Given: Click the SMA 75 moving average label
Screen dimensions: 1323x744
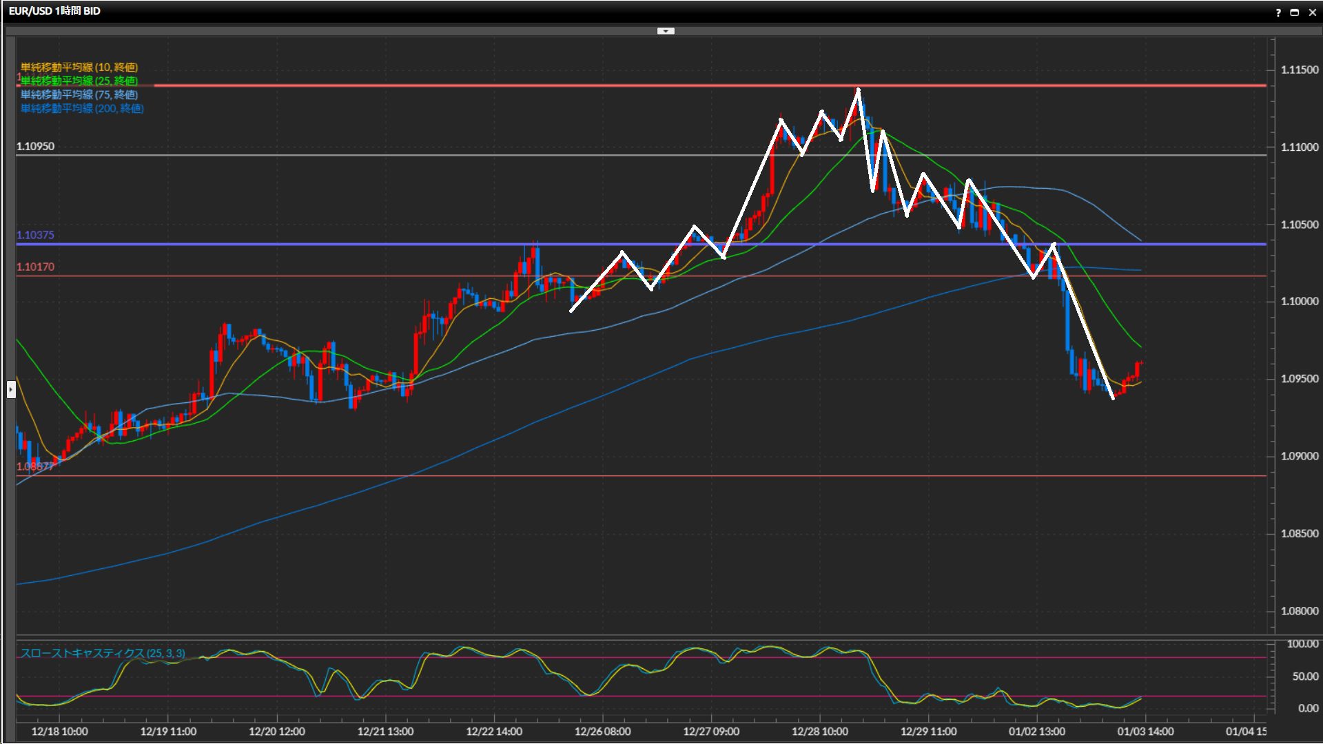Looking at the screenshot, I should click(79, 94).
